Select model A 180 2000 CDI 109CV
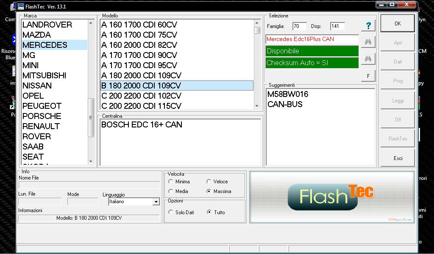 [177, 75]
